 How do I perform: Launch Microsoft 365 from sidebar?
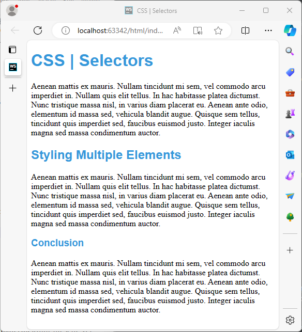click(x=290, y=134)
